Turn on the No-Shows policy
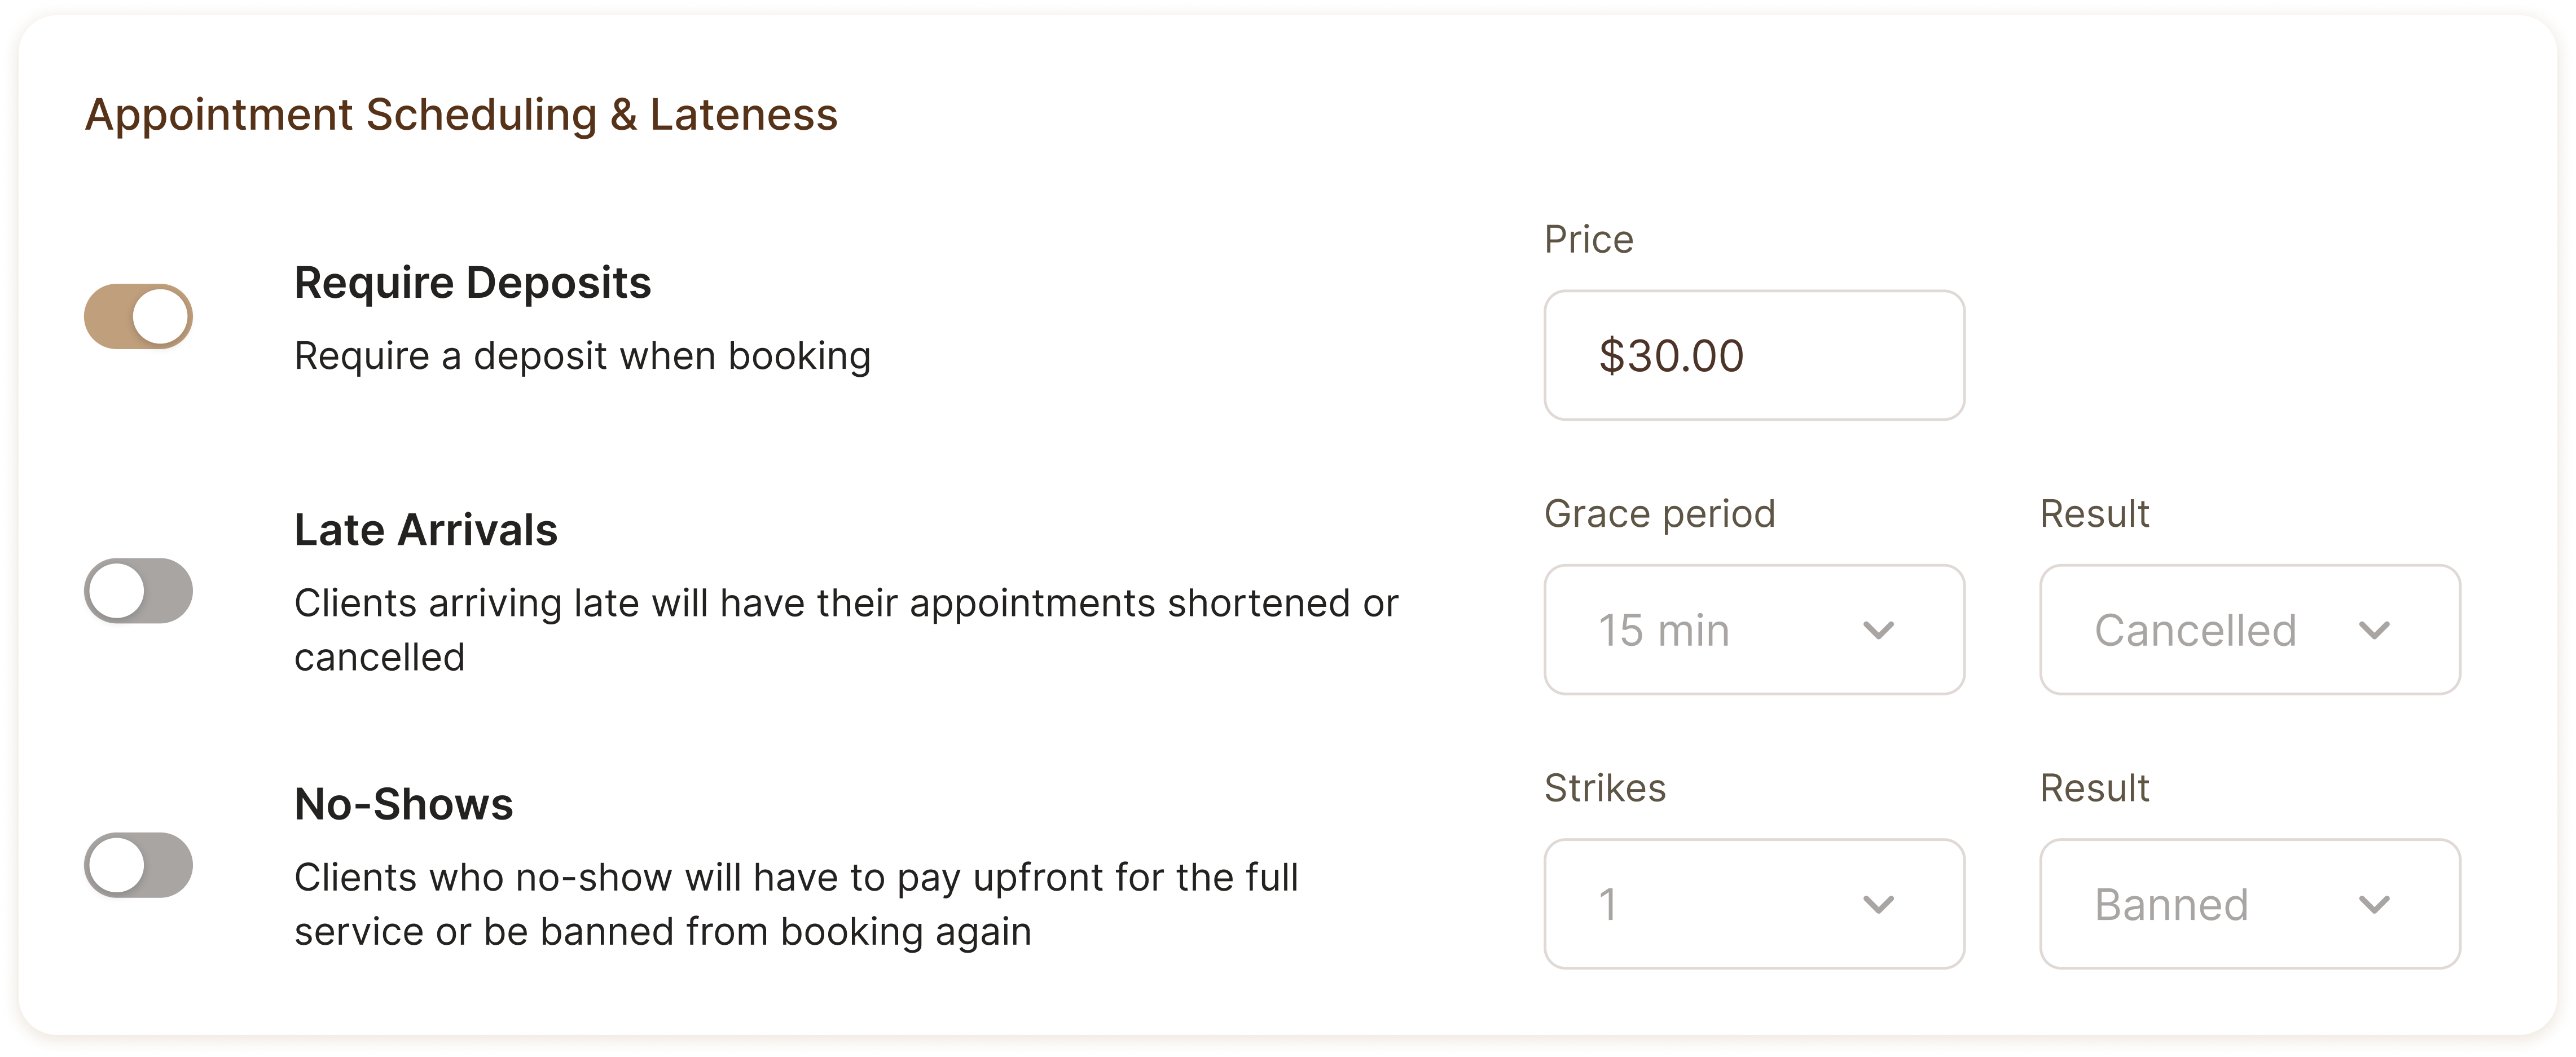Screen dimensions: 2576x1057 click(x=138, y=866)
